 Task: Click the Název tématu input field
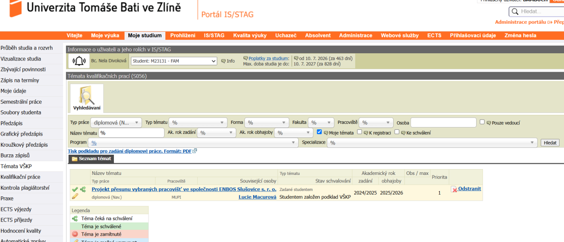point(131,133)
